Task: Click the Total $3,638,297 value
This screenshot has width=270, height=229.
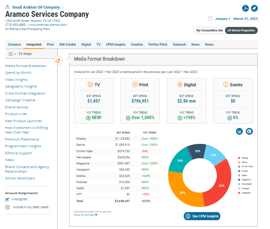Action: [122, 201]
